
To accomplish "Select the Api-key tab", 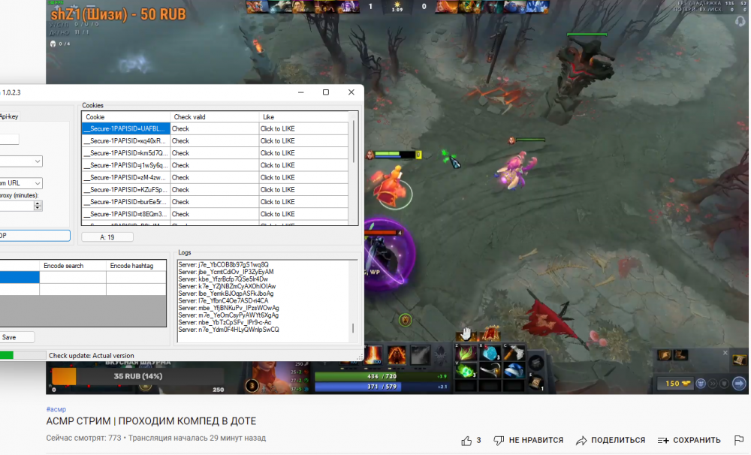I will coord(8,116).
